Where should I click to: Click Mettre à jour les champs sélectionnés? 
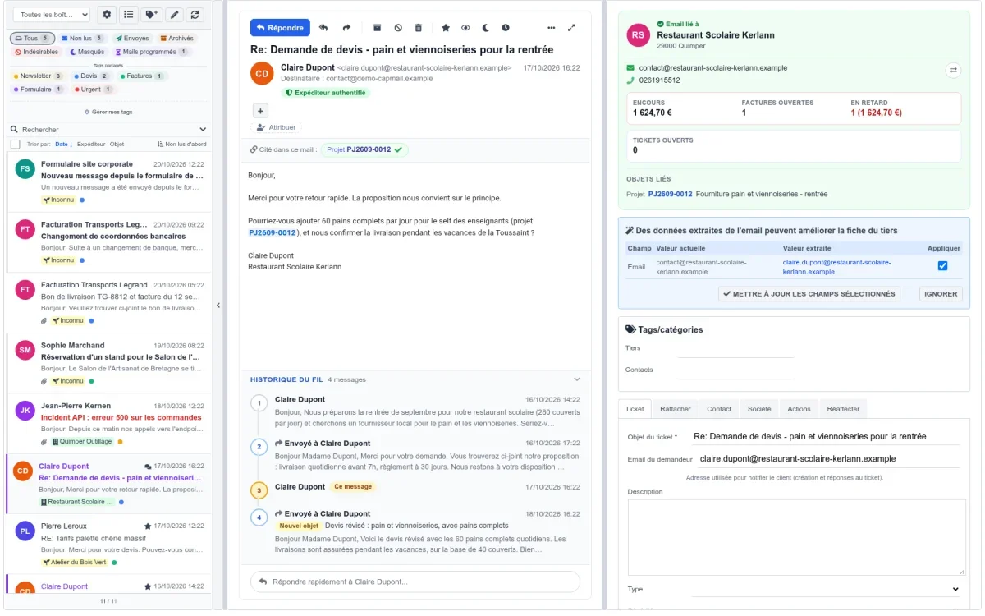[809, 294]
